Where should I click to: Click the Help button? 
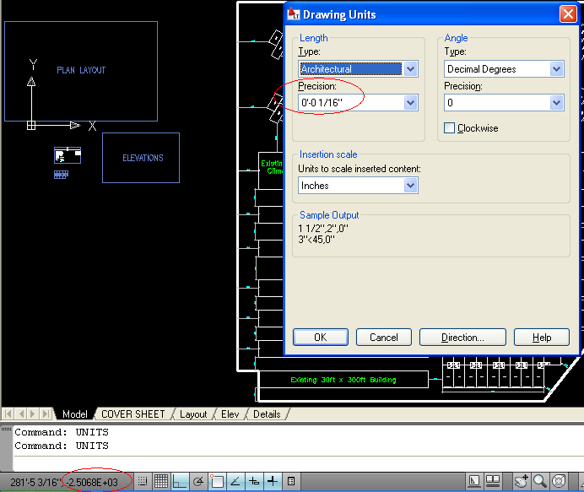click(x=542, y=337)
